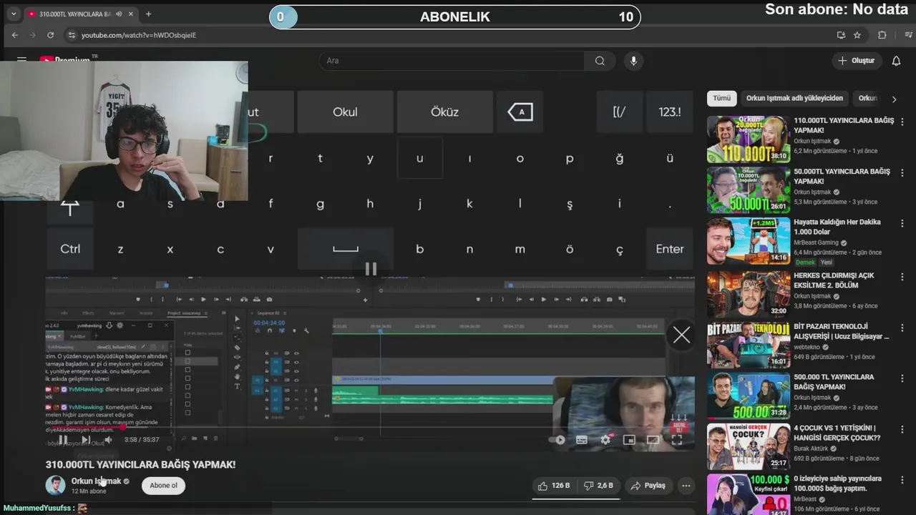Select the Tümü filter chip
The image size is (916, 515).
click(x=721, y=98)
